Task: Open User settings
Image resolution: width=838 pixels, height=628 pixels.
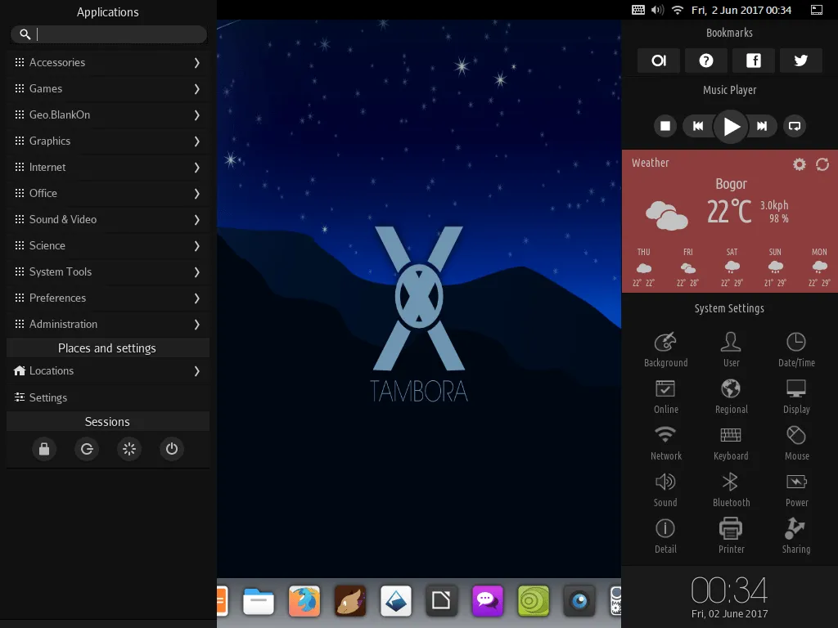Action: [x=731, y=349]
